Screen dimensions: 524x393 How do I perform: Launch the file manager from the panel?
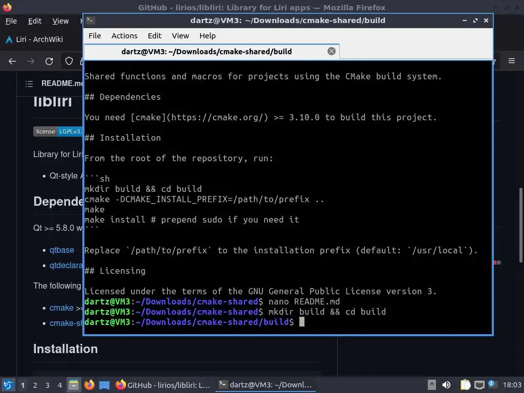coord(74,385)
